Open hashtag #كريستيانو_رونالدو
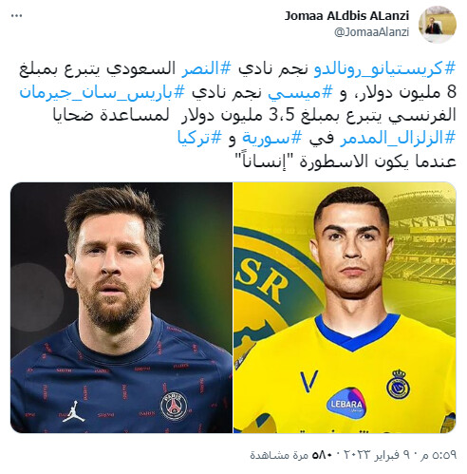The height and width of the screenshot is (474, 467). (x=384, y=69)
